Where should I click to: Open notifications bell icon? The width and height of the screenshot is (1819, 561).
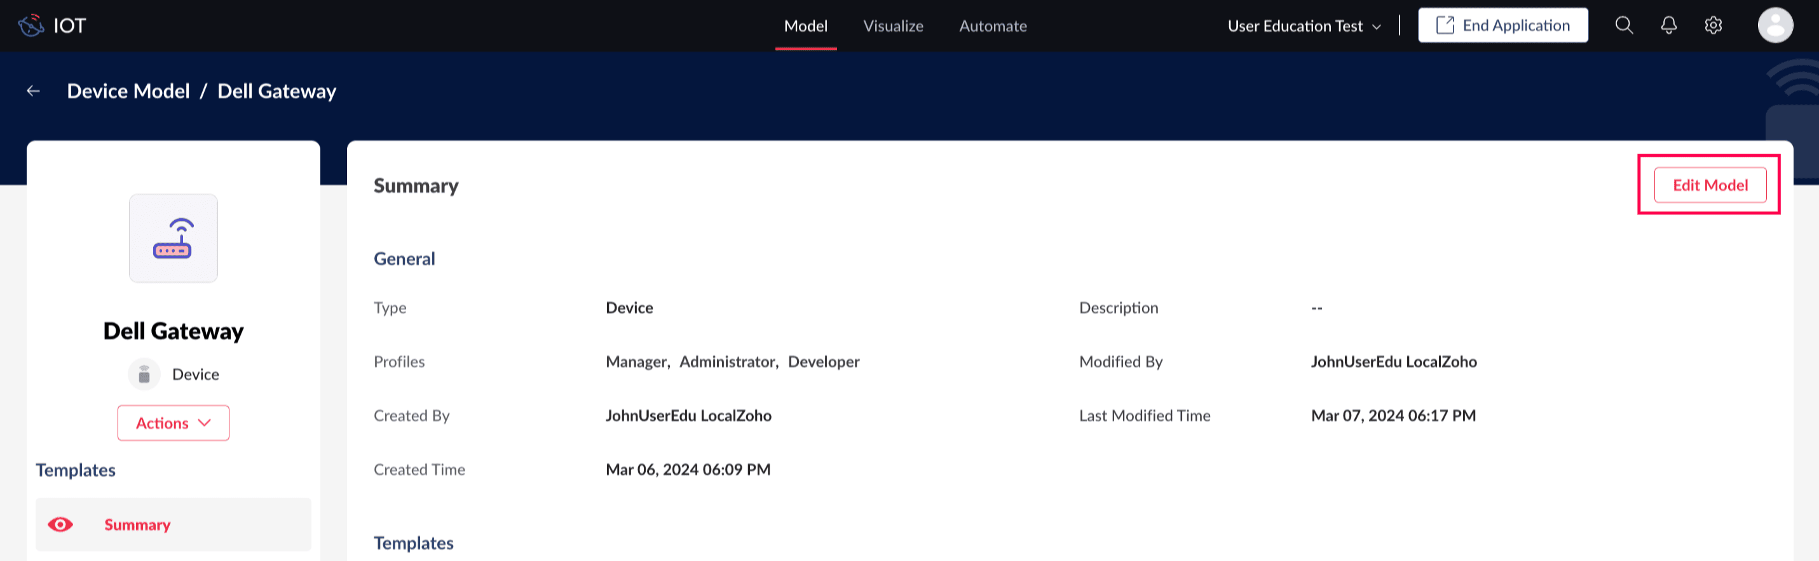[1668, 25]
